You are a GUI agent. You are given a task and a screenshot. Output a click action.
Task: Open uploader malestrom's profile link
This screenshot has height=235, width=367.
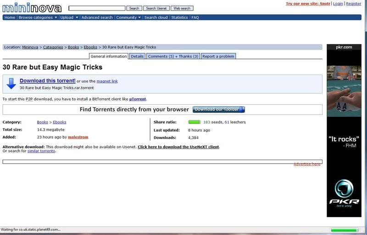[x=78, y=137]
